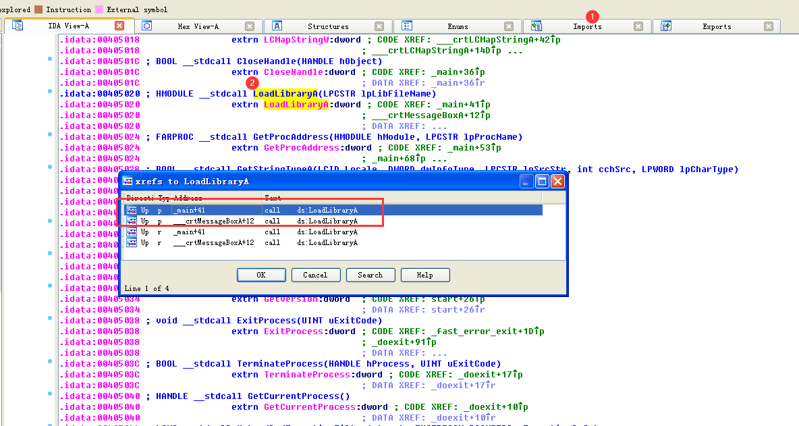Sort xrefs by the Text column header
799x426 pixels.
point(402,198)
